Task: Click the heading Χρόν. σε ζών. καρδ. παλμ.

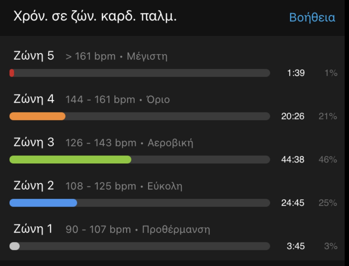Action: (x=95, y=17)
